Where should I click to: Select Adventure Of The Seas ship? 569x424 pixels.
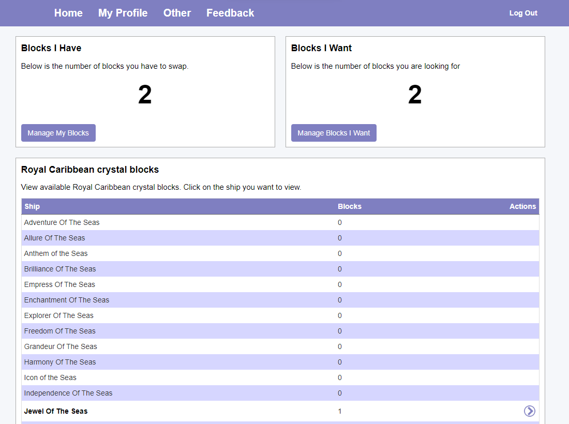62,222
